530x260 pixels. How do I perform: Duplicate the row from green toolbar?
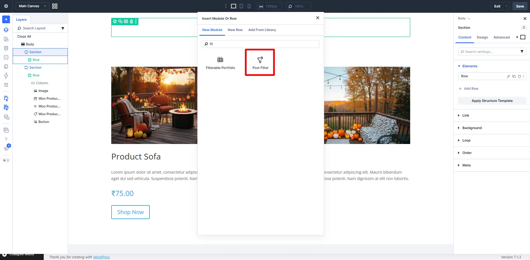(x=120, y=21)
